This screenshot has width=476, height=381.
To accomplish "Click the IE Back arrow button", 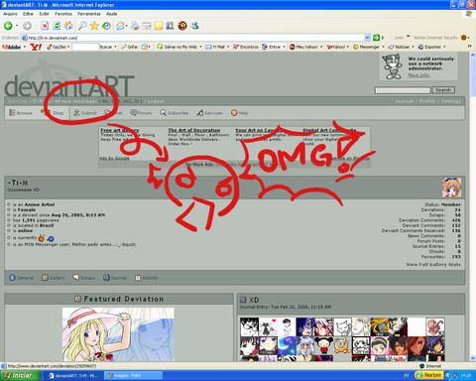I will point(8,26).
